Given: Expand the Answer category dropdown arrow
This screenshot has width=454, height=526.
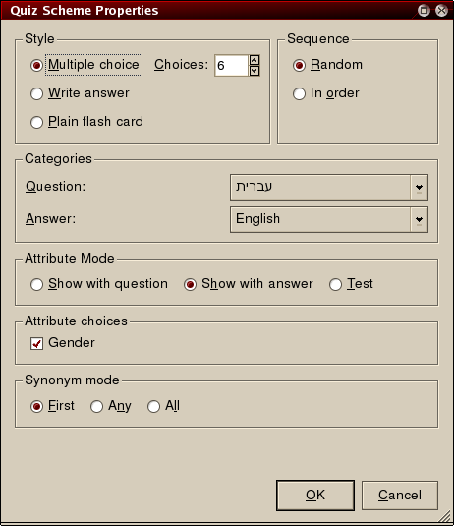Looking at the screenshot, I should pyautogui.click(x=419, y=219).
